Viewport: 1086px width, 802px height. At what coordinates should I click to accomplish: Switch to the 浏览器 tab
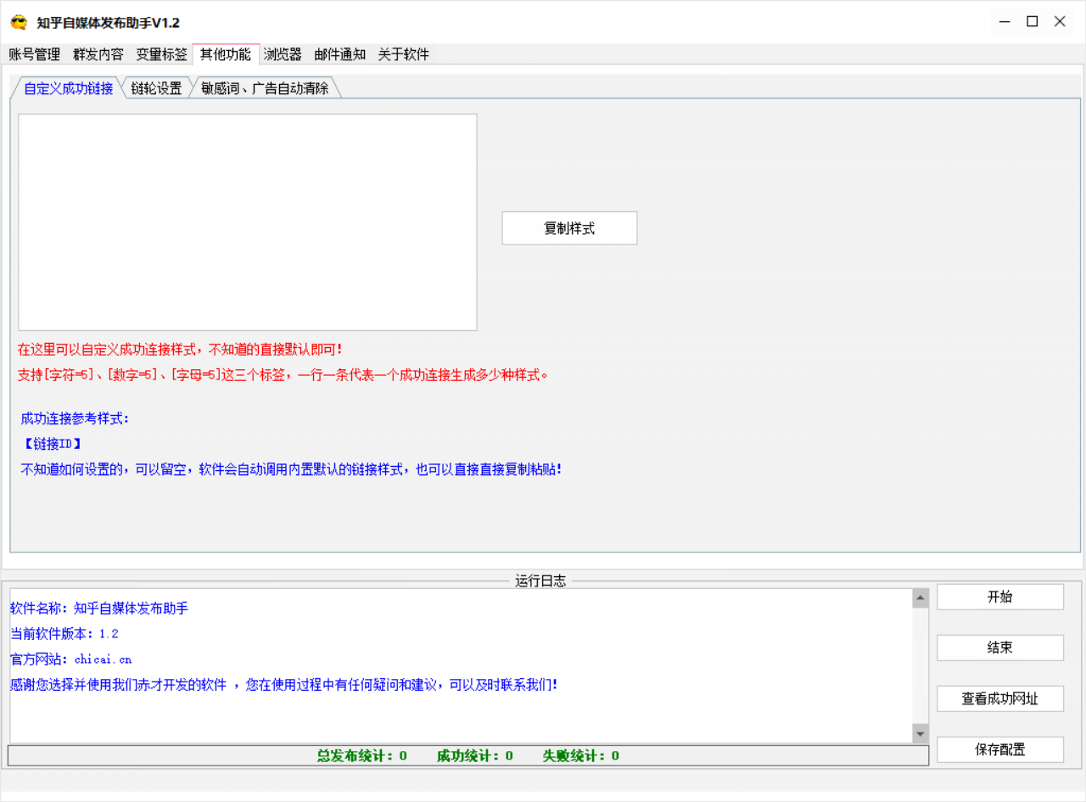click(x=283, y=54)
